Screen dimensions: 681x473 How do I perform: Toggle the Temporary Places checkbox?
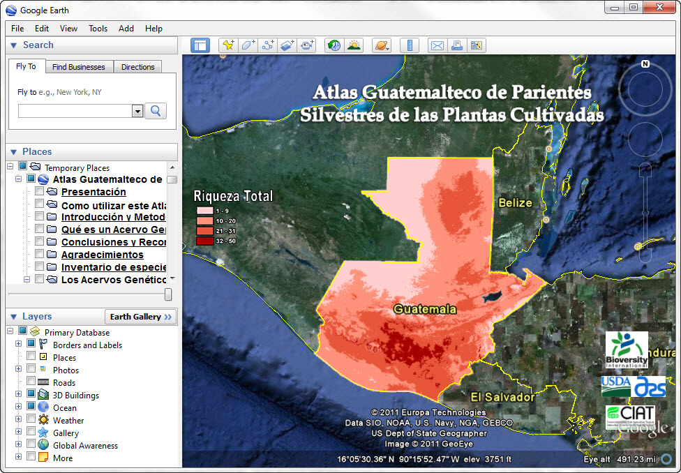coord(22,166)
